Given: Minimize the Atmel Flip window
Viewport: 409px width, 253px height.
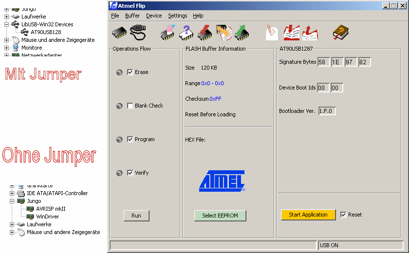Looking at the screenshot, I should pos(386,5).
